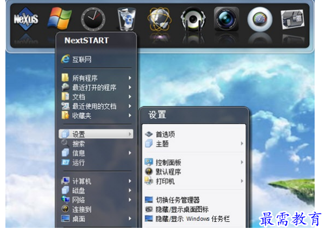Image resolution: width=326 pixels, height=236 pixels.
Task: Choose 默认程序 in the 设置 submenu
Action: tap(194, 172)
